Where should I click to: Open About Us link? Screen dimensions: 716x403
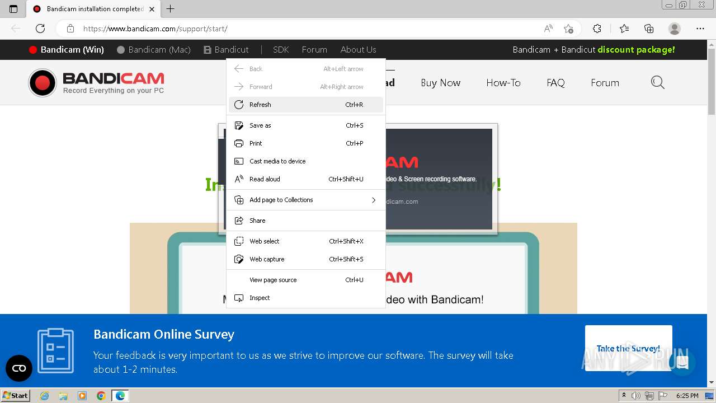pyautogui.click(x=358, y=50)
